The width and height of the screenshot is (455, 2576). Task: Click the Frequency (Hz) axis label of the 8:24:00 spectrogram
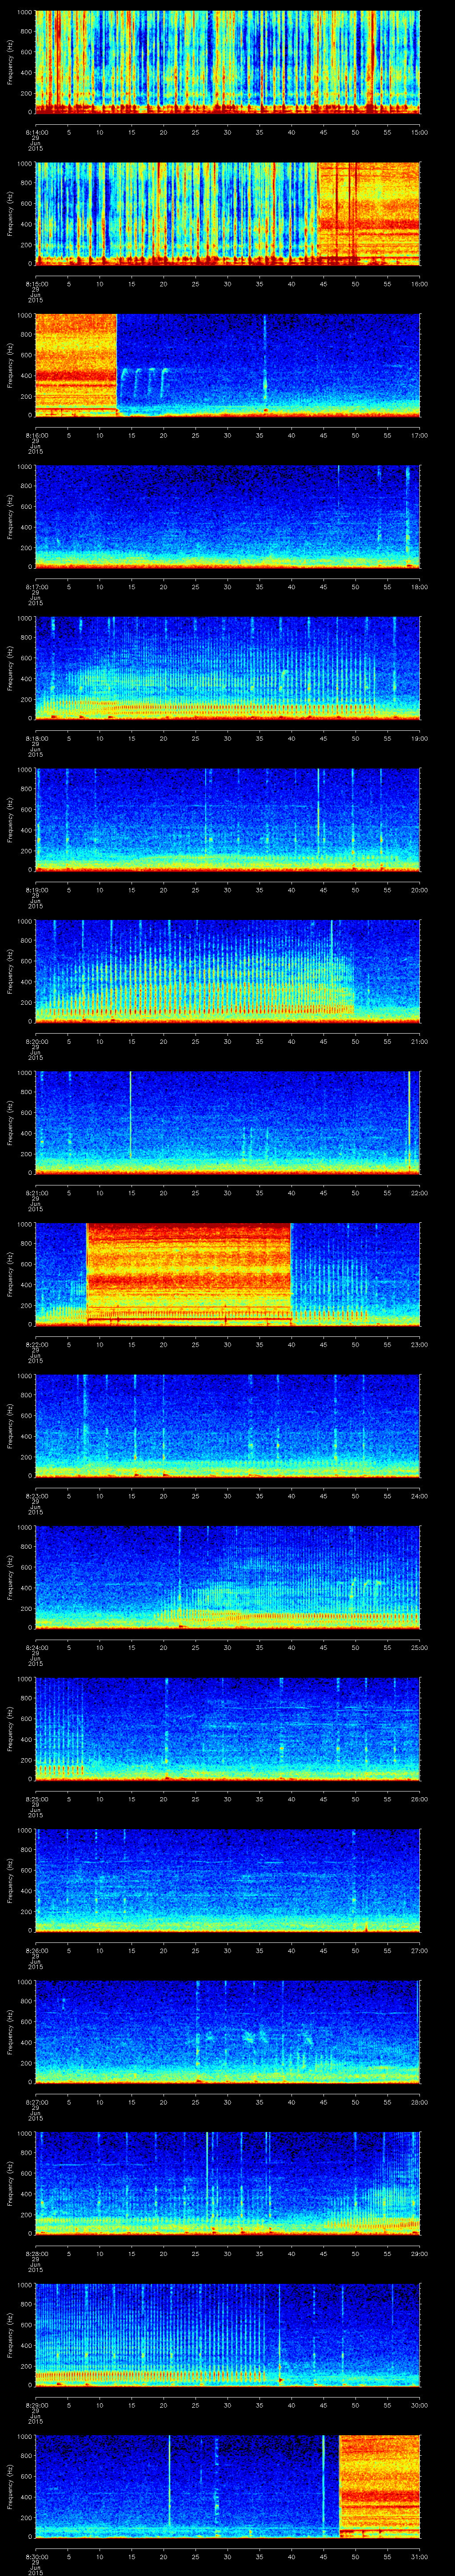click(10, 1578)
